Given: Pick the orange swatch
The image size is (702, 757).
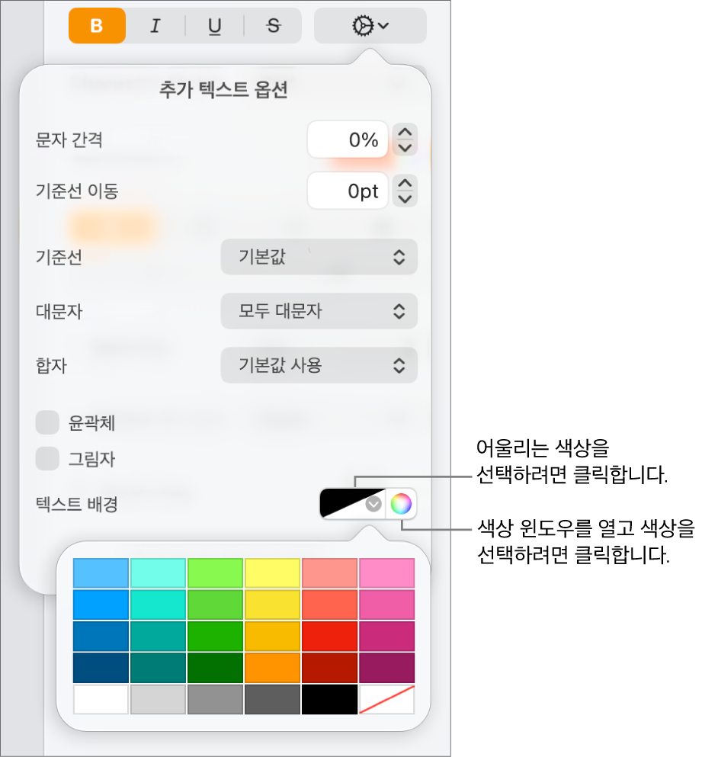Looking at the screenshot, I should pos(272,668).
